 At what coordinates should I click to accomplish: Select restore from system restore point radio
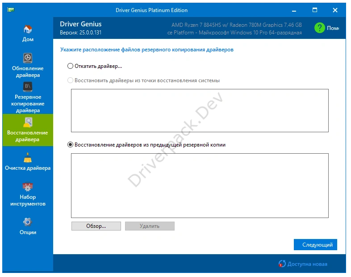[70, 80]
